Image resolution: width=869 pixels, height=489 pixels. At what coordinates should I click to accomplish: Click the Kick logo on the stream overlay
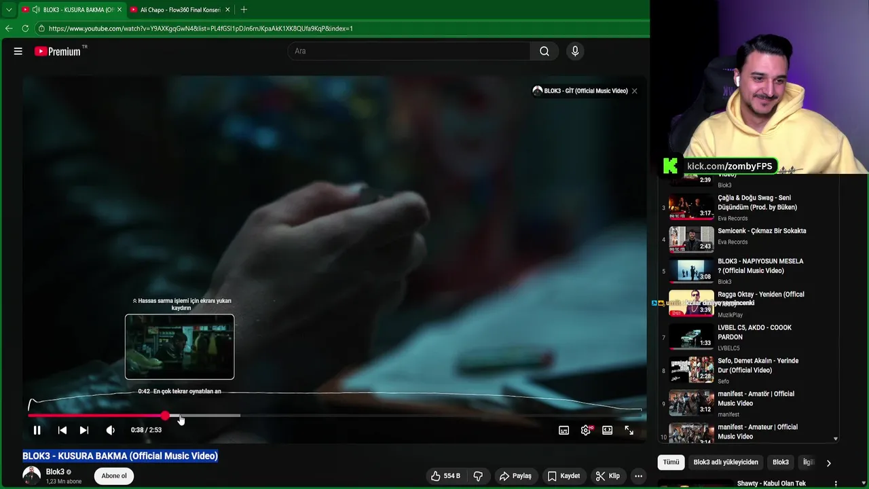coord(670,166)
